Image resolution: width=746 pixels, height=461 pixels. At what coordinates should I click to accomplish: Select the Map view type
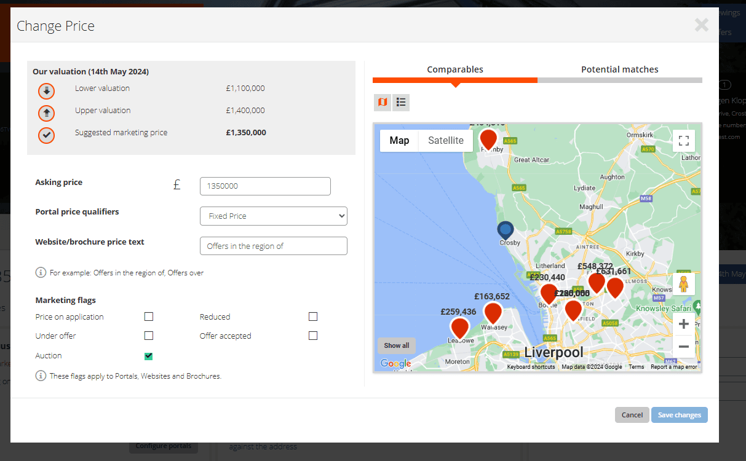point(399,141)
